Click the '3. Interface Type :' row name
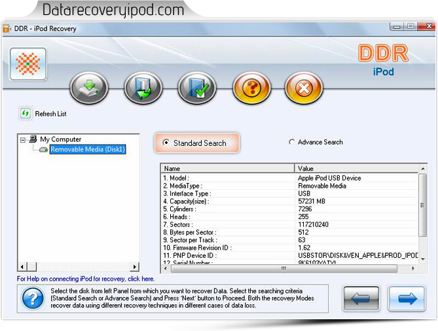 click(x=187, y=194)
